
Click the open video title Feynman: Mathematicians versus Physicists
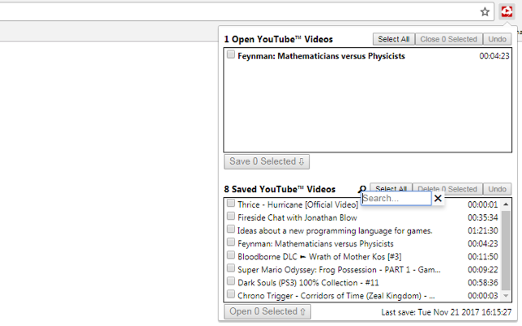[x=321, y=56]
